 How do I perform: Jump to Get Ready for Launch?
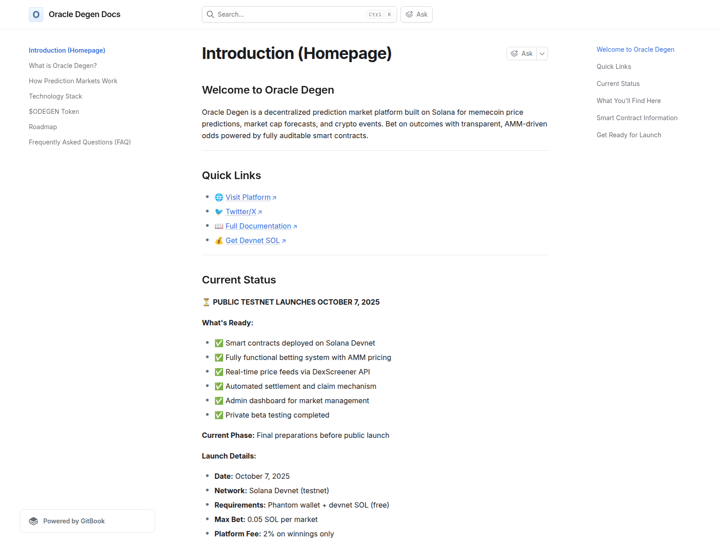tap(629, 135)
